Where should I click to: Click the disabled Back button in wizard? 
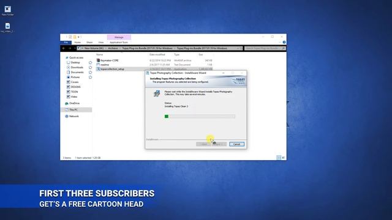(x=204, y=144)
